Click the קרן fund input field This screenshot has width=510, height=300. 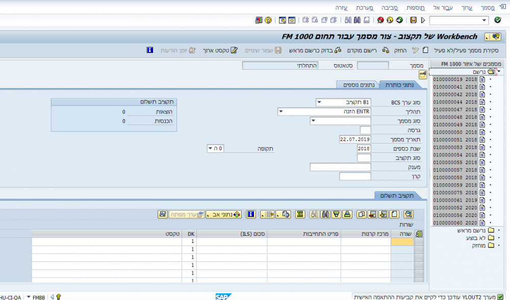pyautogui.click(x=355, y=176)
